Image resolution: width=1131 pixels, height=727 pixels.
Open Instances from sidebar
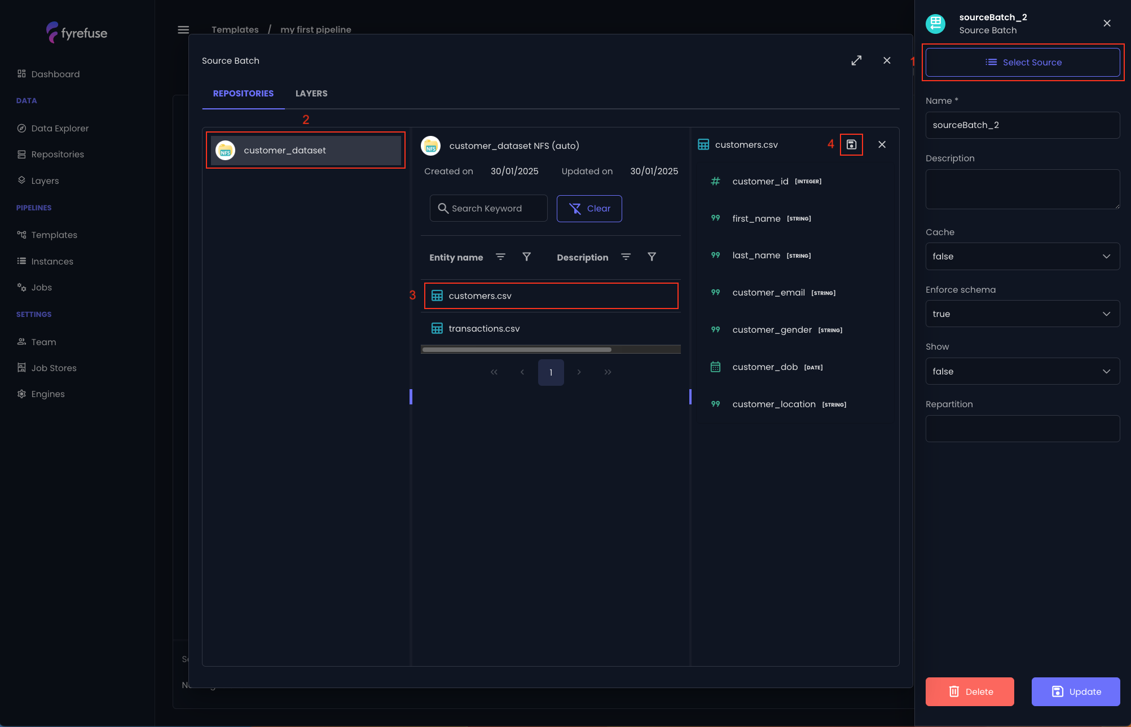click(45, 261)
